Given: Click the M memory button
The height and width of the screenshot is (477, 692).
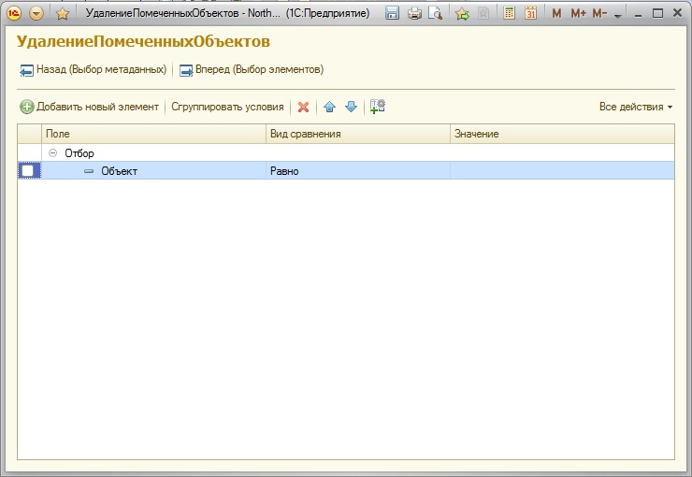Looking at the screenshot, I should tap(556, 14).
